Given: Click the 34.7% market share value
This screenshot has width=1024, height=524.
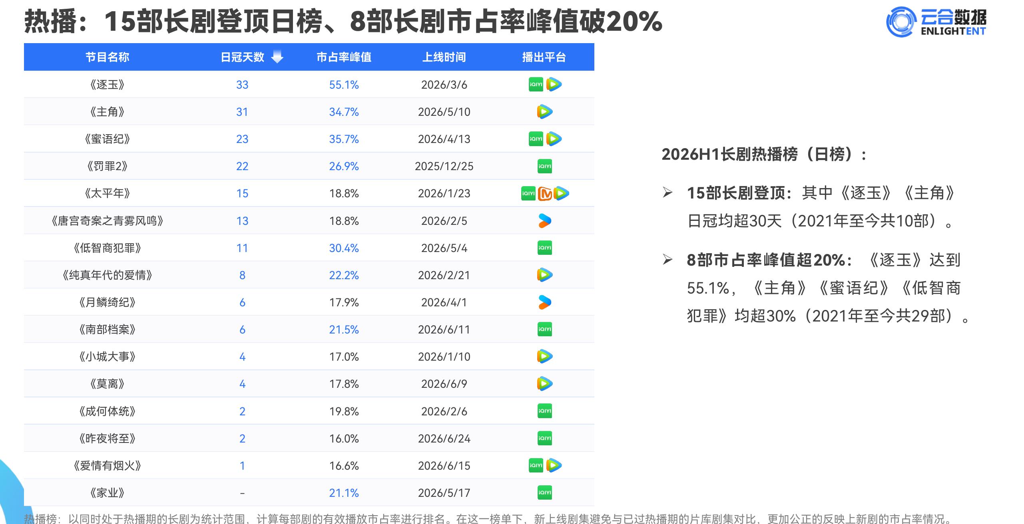Looking at the screenshot, I should click(344, 112).
